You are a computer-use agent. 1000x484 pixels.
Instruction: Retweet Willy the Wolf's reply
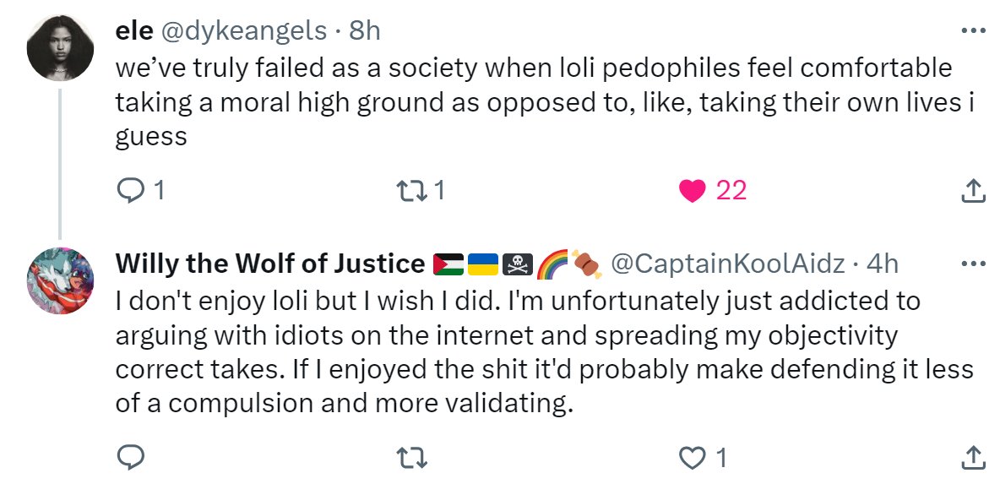412,457
